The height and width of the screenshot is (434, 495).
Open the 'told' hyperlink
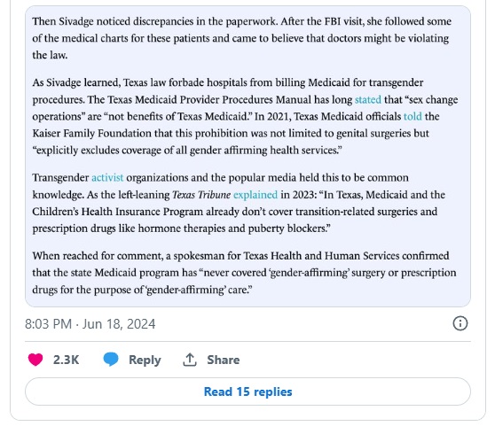point(412,116)
